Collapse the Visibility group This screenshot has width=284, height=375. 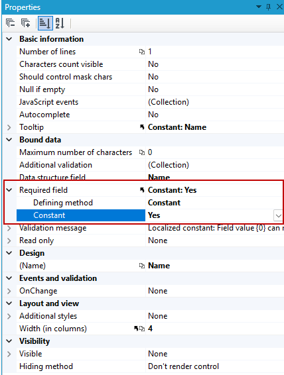tap(9, 341)
